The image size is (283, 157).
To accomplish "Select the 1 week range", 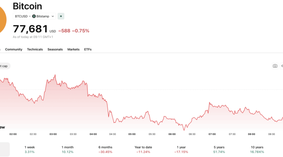I will click(x=30, y=149).
